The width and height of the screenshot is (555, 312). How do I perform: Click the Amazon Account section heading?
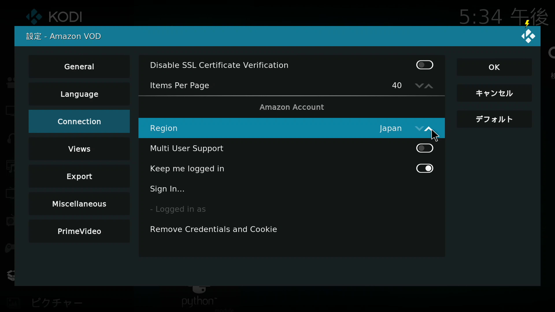coord(292,107)
